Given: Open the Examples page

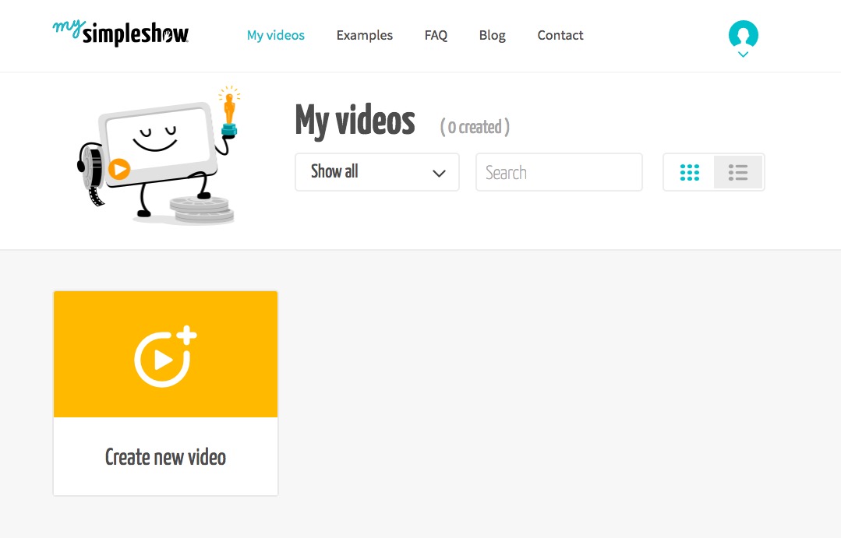Looking at the screenshot, I should click(364, 35).
